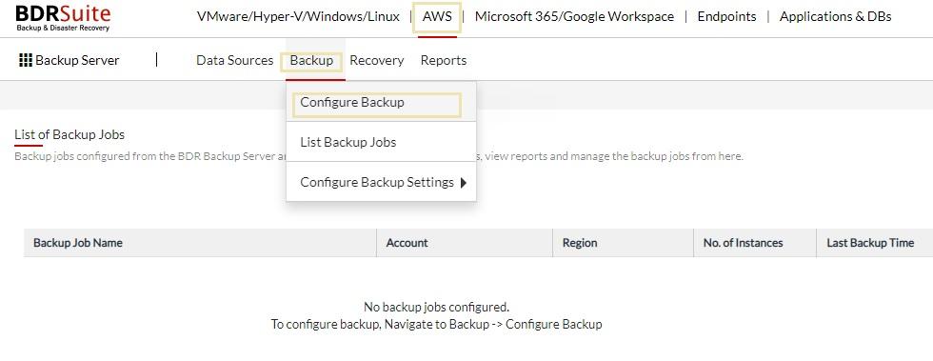Viewport: 933px width, 361px height.
Task: Click the List of Backup Jobs heading
Action: (x=69, y=134)
